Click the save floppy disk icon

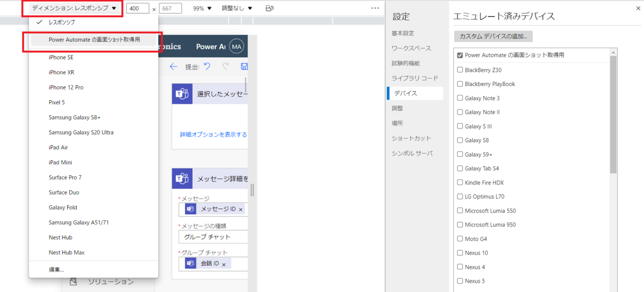(245, 67)
